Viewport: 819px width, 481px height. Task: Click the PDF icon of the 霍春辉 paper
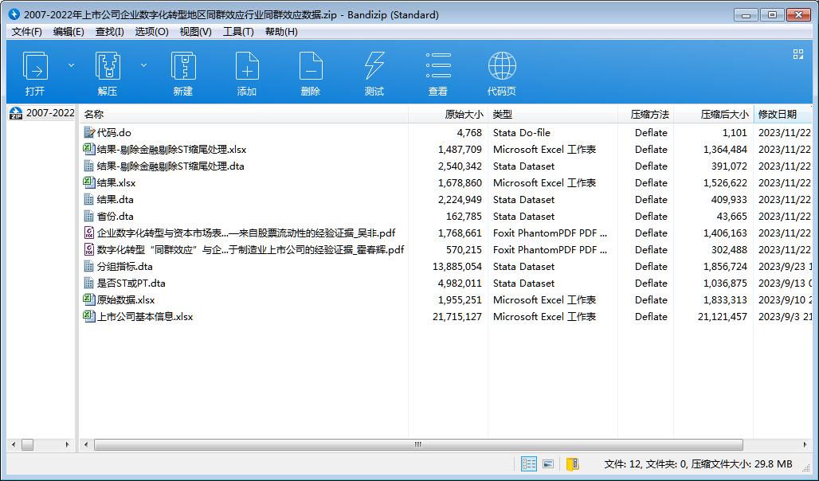click(x=89, y=249)
